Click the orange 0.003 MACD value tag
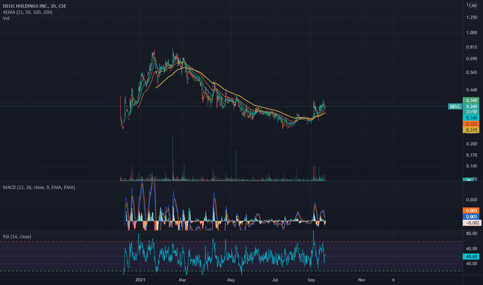The height and width of the screenshot is (285, 483). coord(471,210)
